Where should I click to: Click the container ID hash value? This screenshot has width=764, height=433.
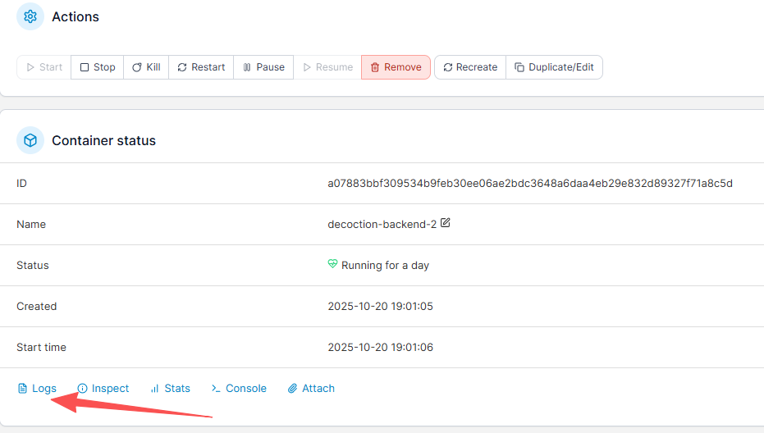[530, 183]
